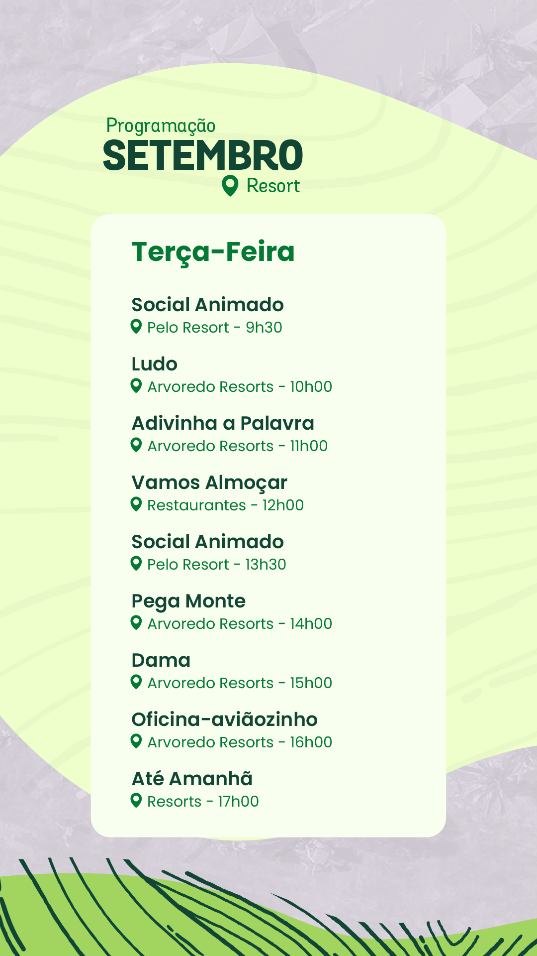Click the pin icon beside 11h00 entry
537x956 pixels.
[x=136, y=445]
